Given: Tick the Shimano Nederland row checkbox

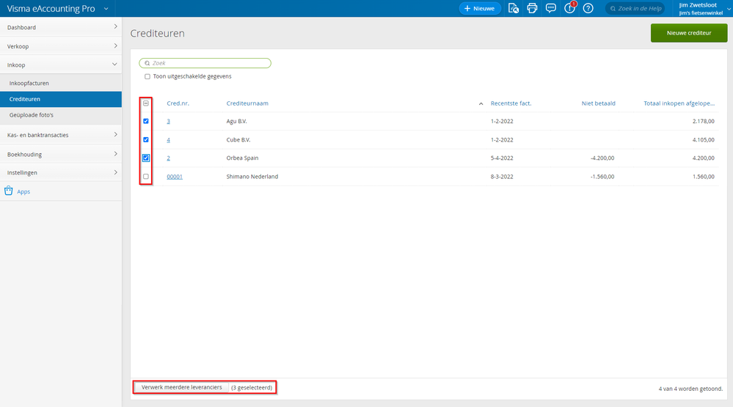Looking at the screenshot, I should coord(146,177).
